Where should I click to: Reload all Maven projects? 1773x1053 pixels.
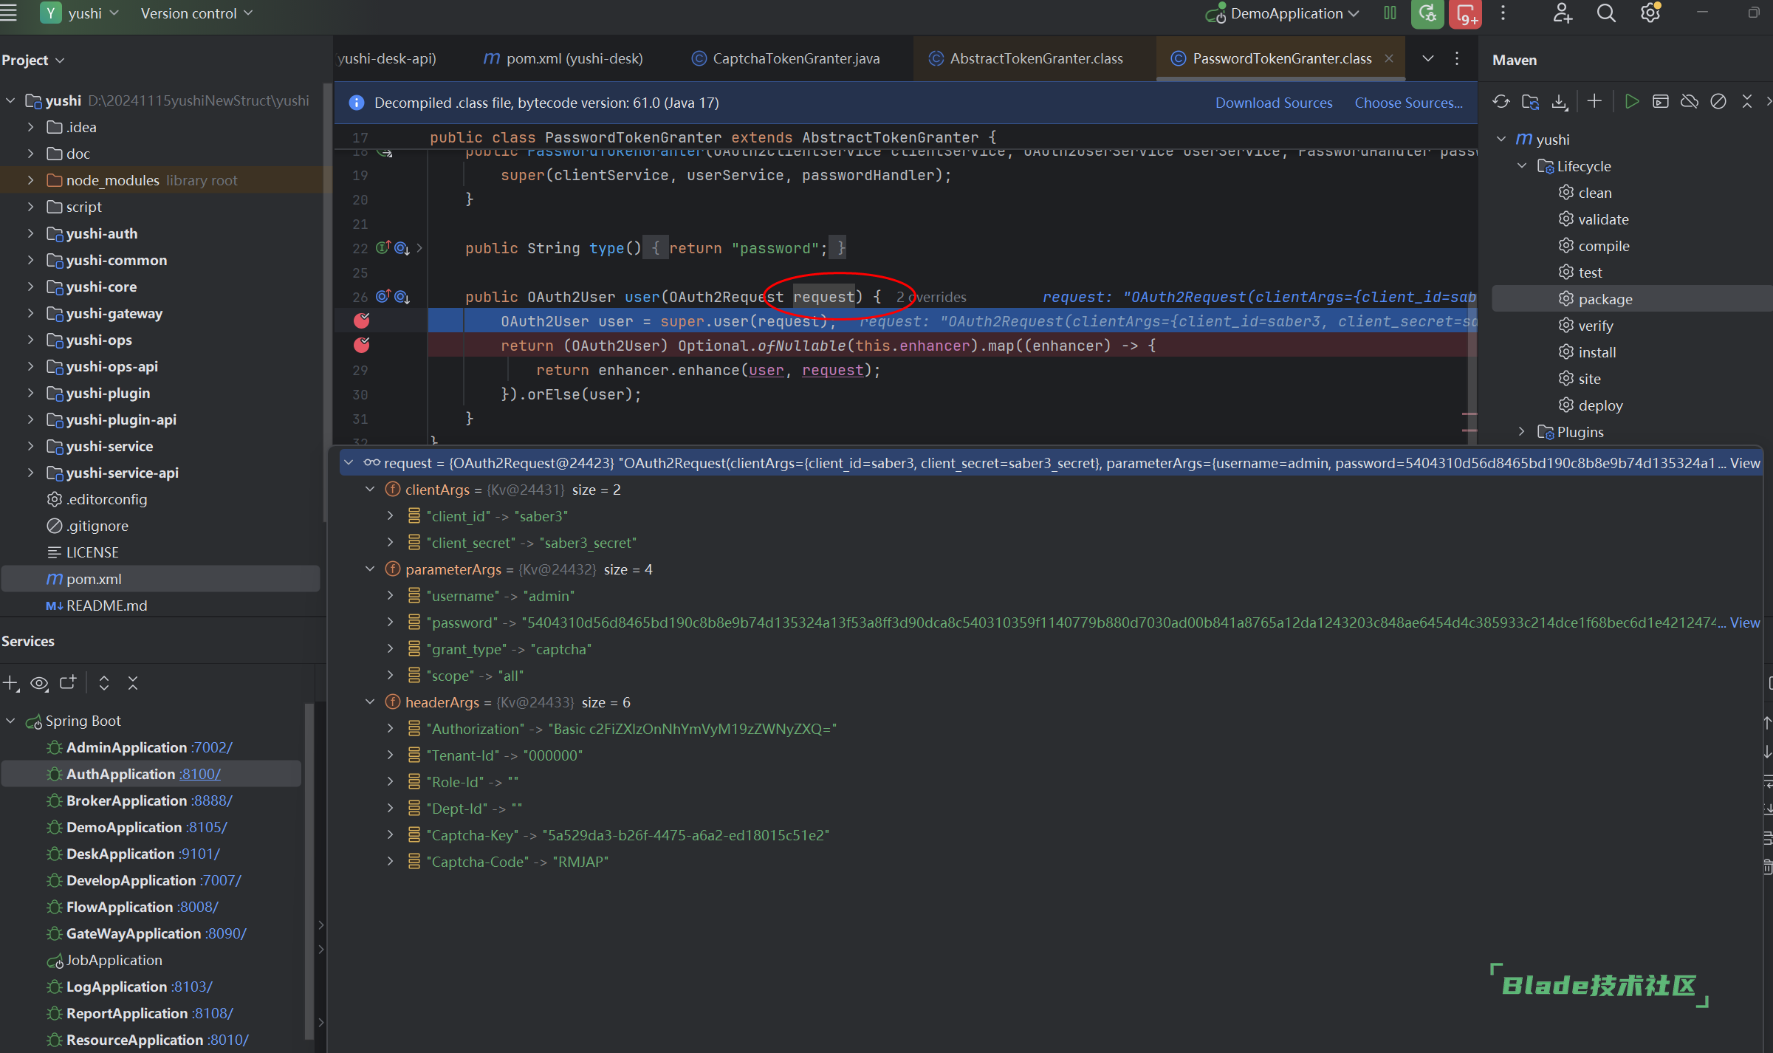1501,101
